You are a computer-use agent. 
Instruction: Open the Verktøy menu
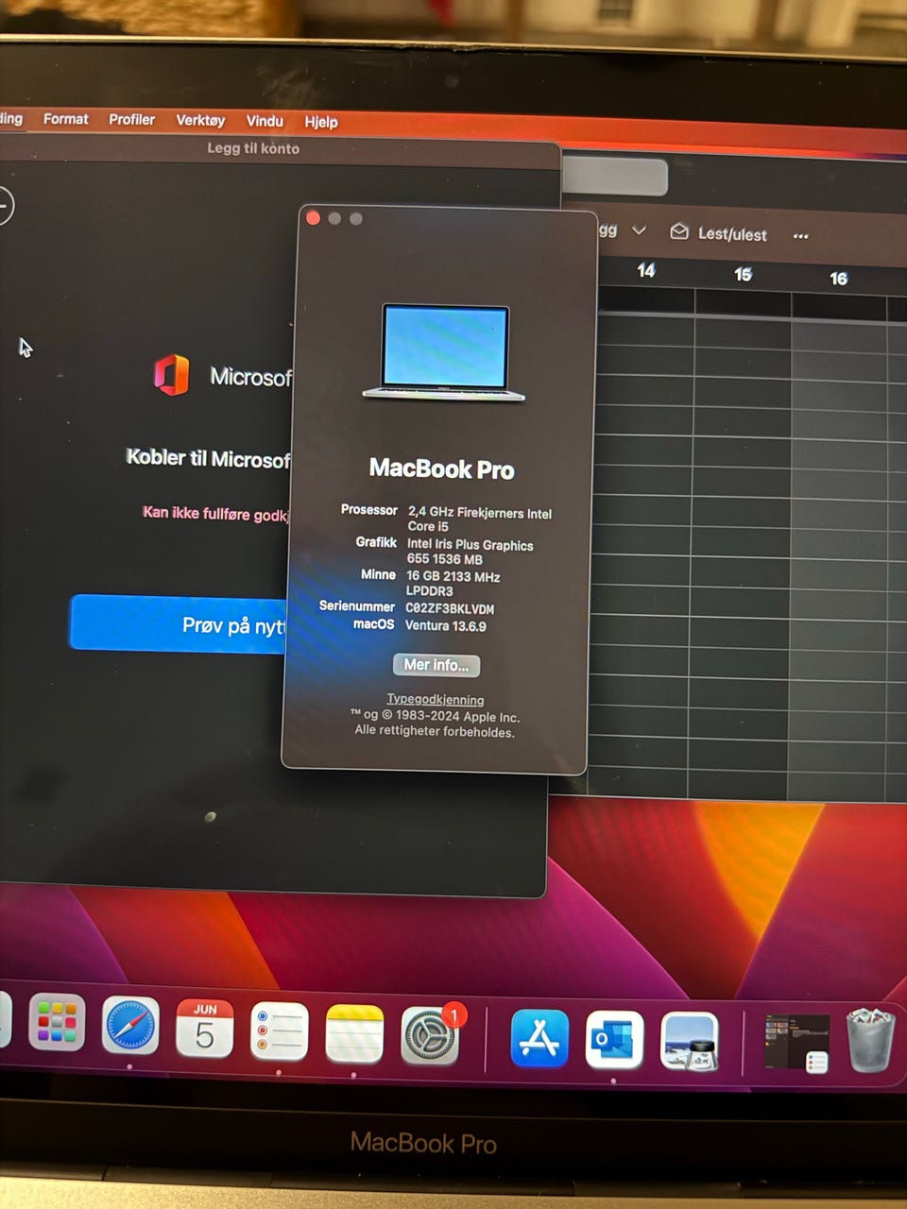click(x=200, y=120)
